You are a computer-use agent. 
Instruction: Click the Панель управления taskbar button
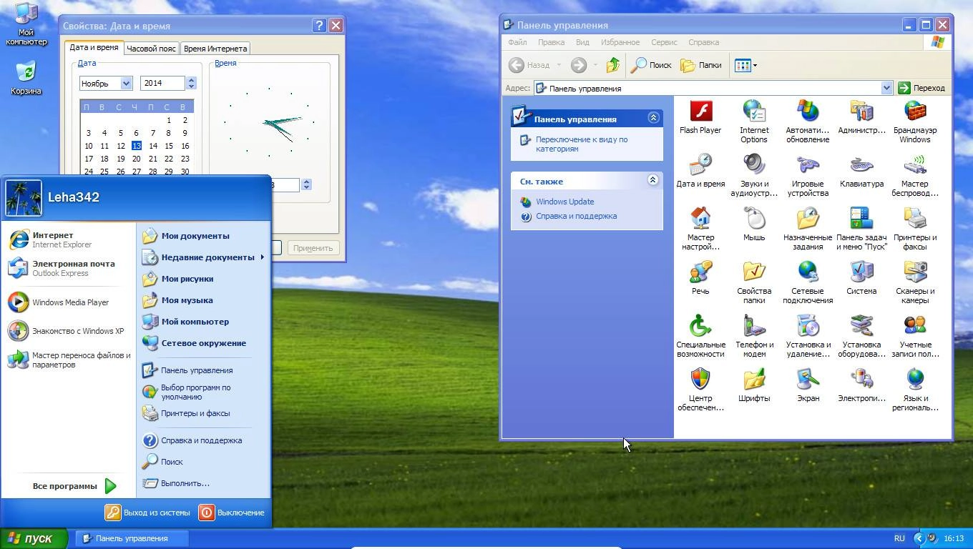tap(132, 538)
